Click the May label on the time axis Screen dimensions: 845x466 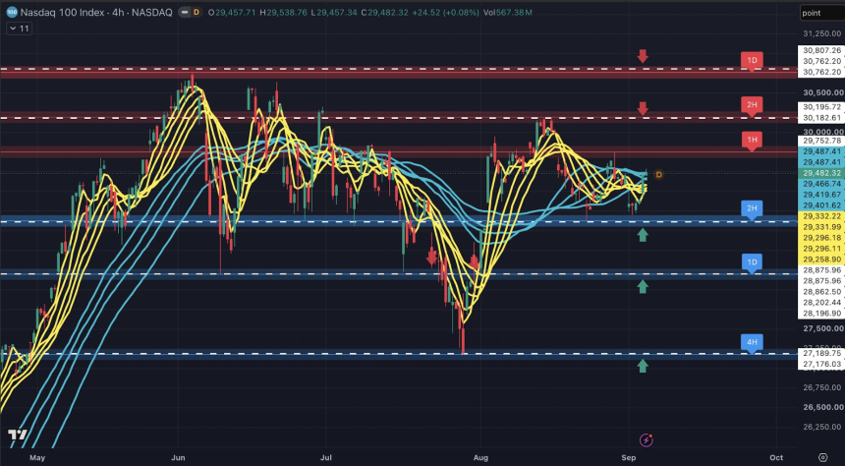click(x=37, y=457)
